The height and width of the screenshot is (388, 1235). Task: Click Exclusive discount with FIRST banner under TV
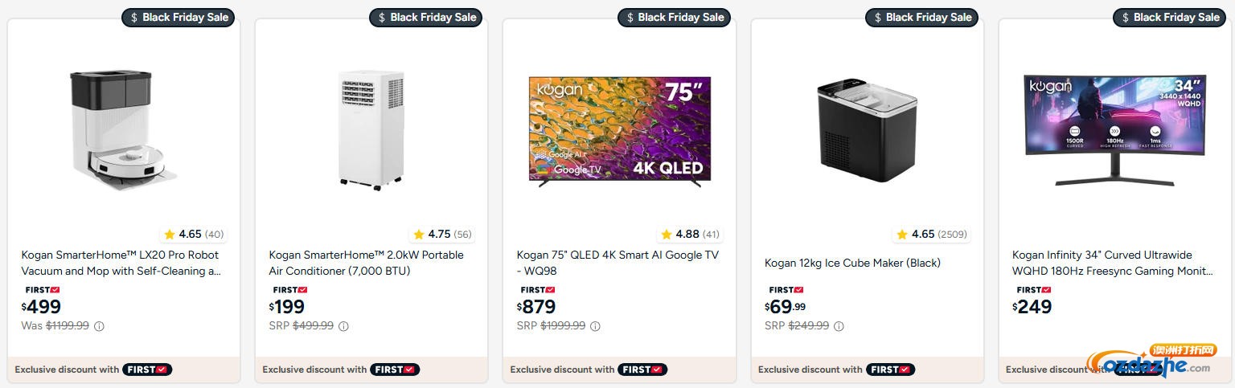tap(589, 370)
